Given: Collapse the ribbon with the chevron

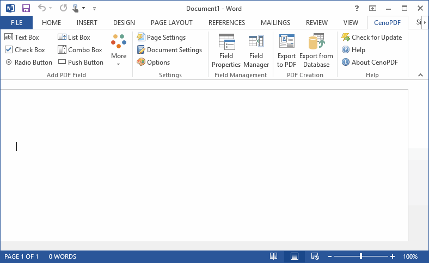Looking at the screenshot, I should [420, 75].
